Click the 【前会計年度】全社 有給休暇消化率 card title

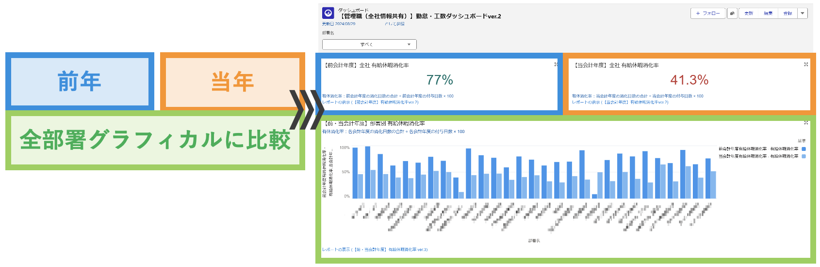(367, 65)
